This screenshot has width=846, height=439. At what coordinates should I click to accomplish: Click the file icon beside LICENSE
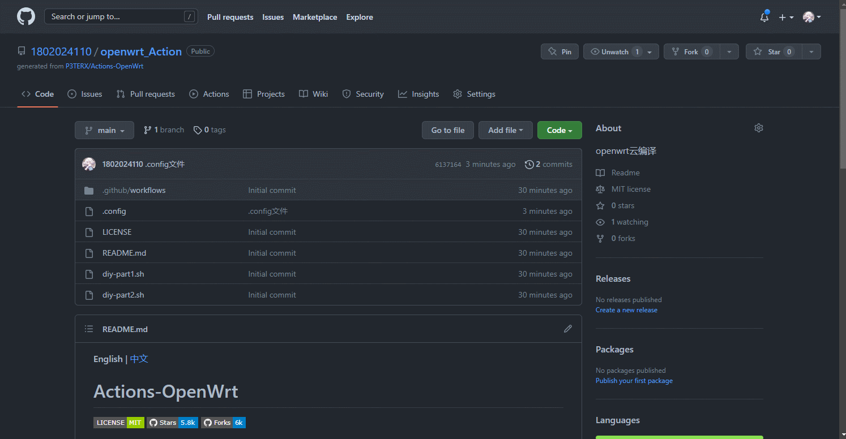pyautogui.click(x=89, y=232)
